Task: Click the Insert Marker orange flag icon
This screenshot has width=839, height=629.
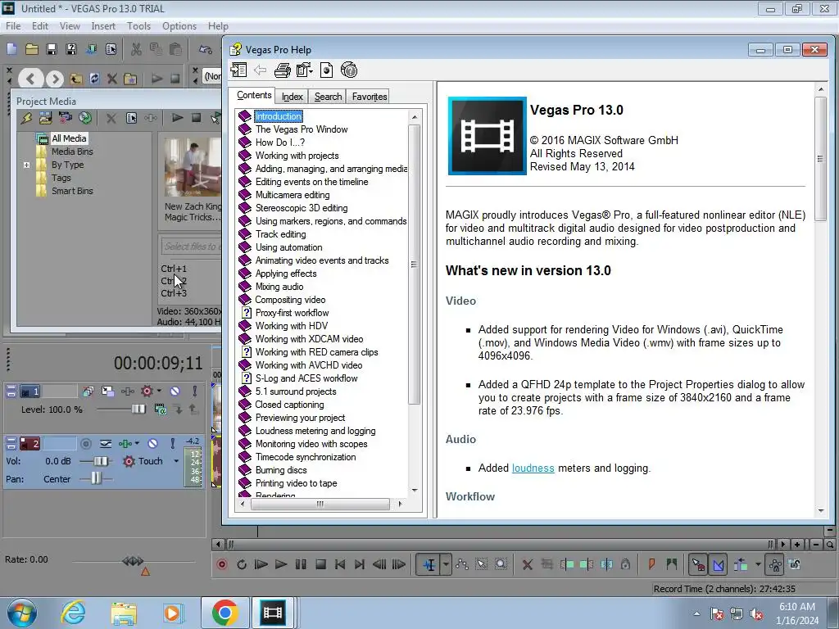Action: (x=651, y=564)
